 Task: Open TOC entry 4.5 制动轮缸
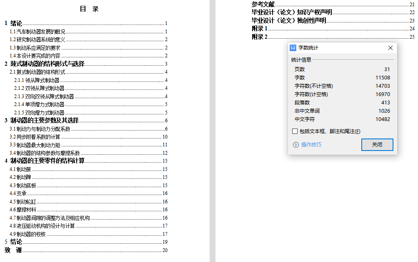tap(88, 202)
